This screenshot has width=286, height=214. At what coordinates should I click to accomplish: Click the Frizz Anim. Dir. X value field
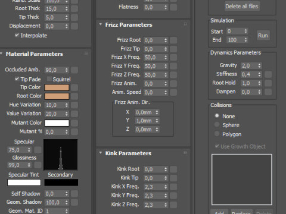145,112
